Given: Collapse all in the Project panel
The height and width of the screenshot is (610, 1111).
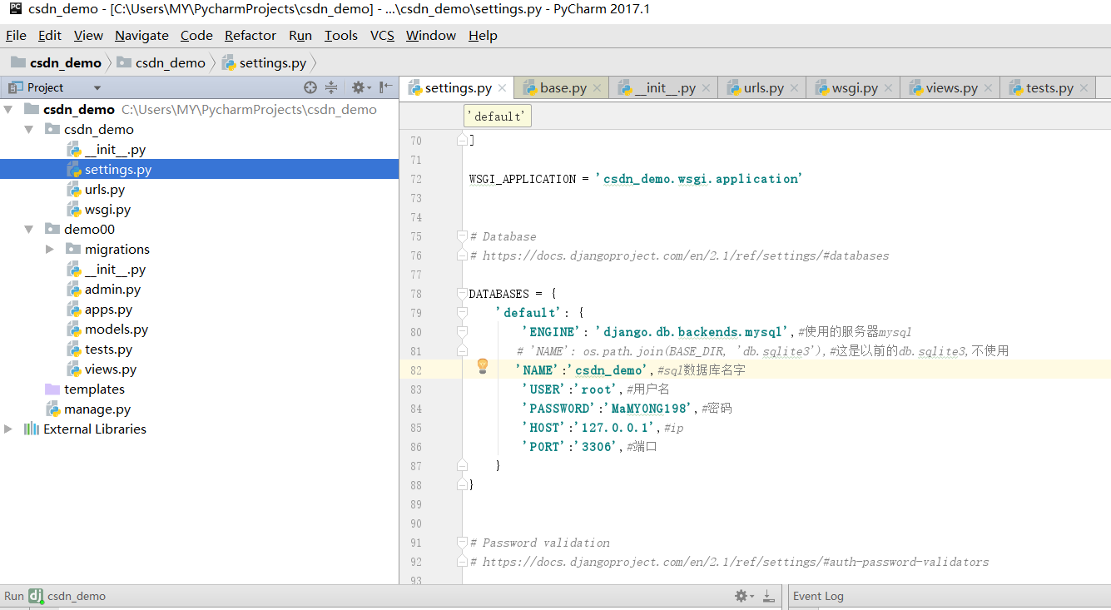Looking at the screenshot, I should click(331, 87).
